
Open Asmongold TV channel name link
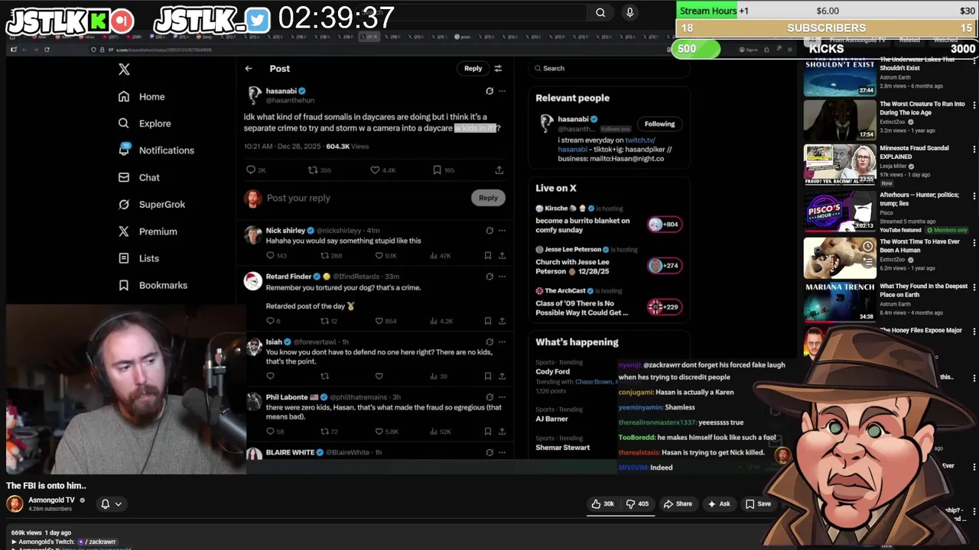pos(51,500)
